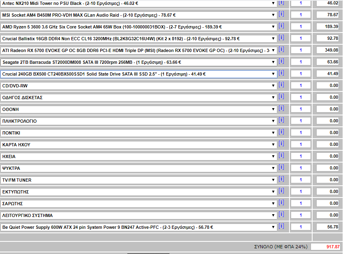This screenshot has width=343, height=254.
Task: Expand the ΗΧΕΙΑ speakers dropdown
Action: pos(139,156)
